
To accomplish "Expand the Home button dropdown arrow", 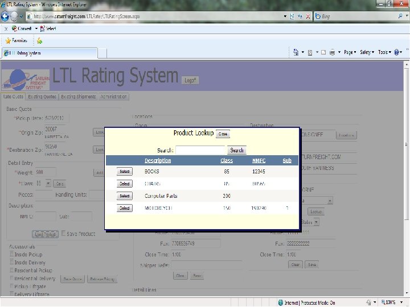I will coord(303,52).
